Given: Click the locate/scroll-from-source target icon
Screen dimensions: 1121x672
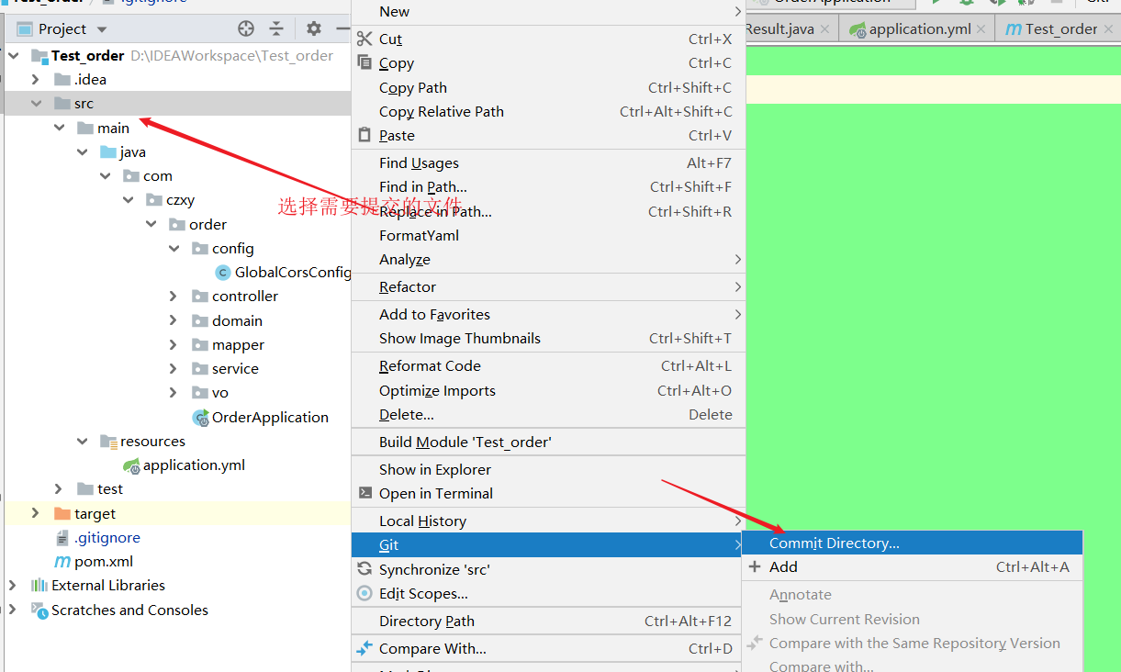Looking at the screenshot, I should pos(245,28).
